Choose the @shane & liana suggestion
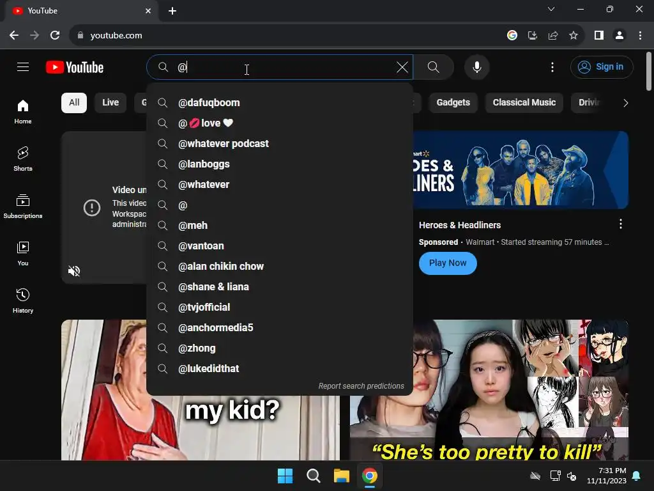The height and width of the screenshot is (491, 654). pyautogui.click(x=280, y=287)
